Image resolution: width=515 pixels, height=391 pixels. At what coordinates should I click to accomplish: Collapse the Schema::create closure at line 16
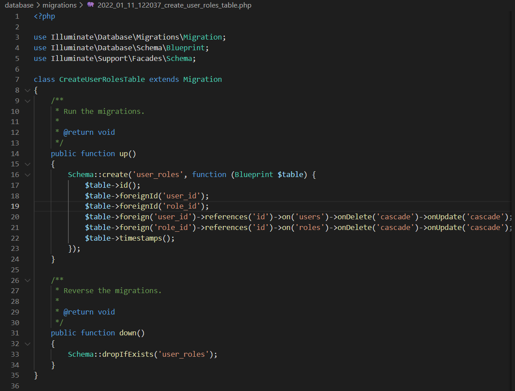pos(28,174)
